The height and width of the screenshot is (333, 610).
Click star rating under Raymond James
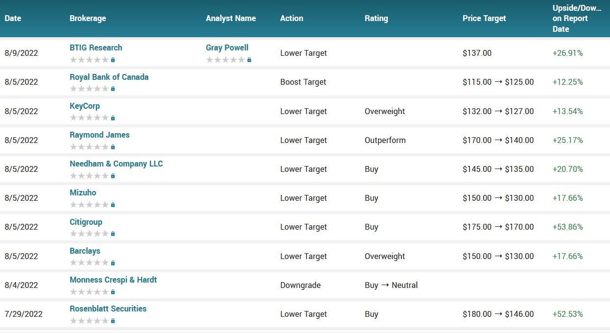(x=89, y=147)
